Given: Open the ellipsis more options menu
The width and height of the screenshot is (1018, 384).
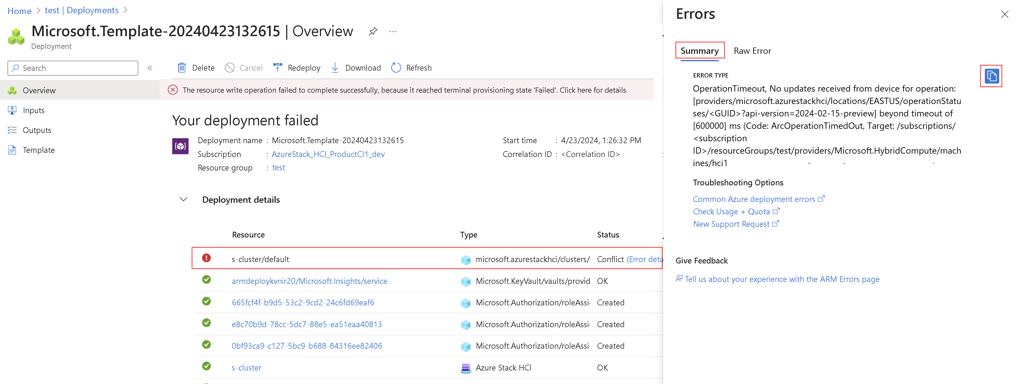Looking at the screenshot, I should (x=393, y=31).
